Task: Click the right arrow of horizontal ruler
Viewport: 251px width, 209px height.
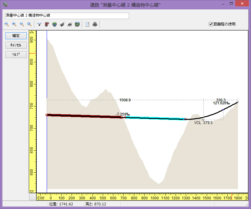Action: point(247,198)
